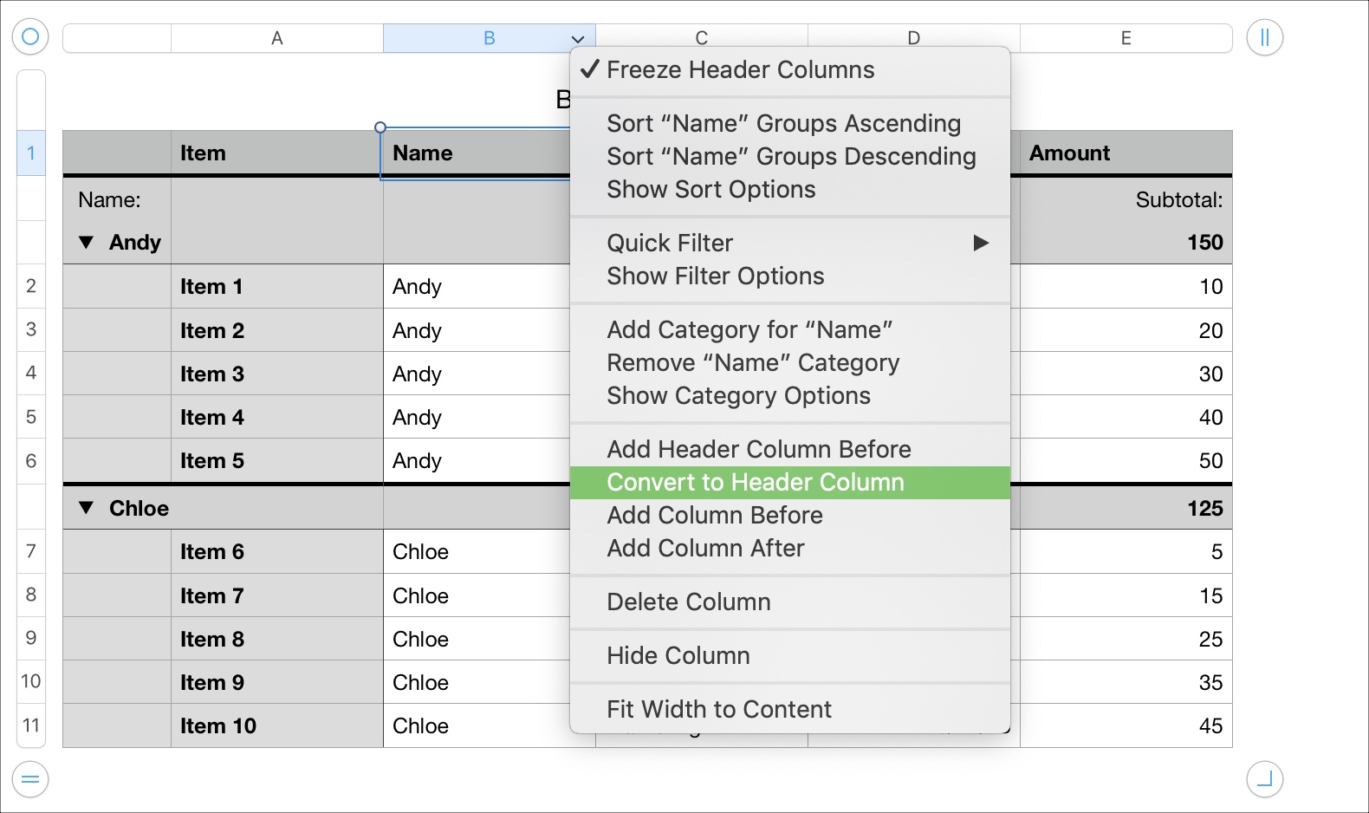1369x813 pixels.
Task: Select Show Sort Options
Action: tap(790, 190)
